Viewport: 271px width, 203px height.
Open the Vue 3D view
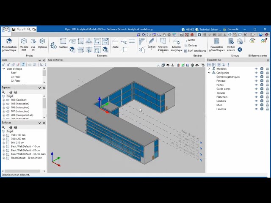tap(33, 45)
